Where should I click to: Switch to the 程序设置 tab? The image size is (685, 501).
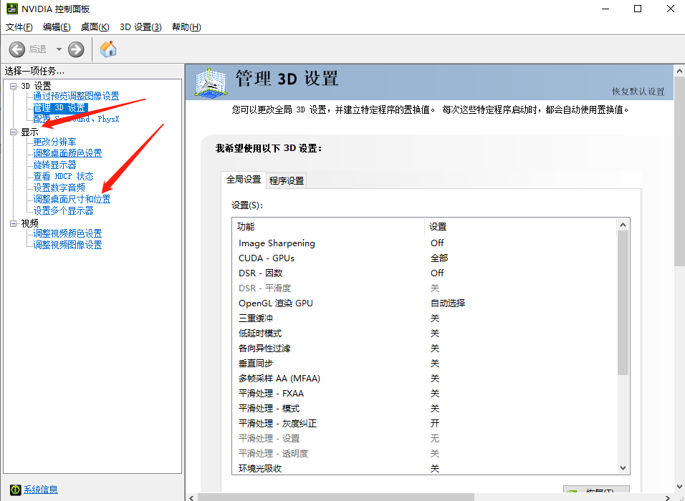287,180
